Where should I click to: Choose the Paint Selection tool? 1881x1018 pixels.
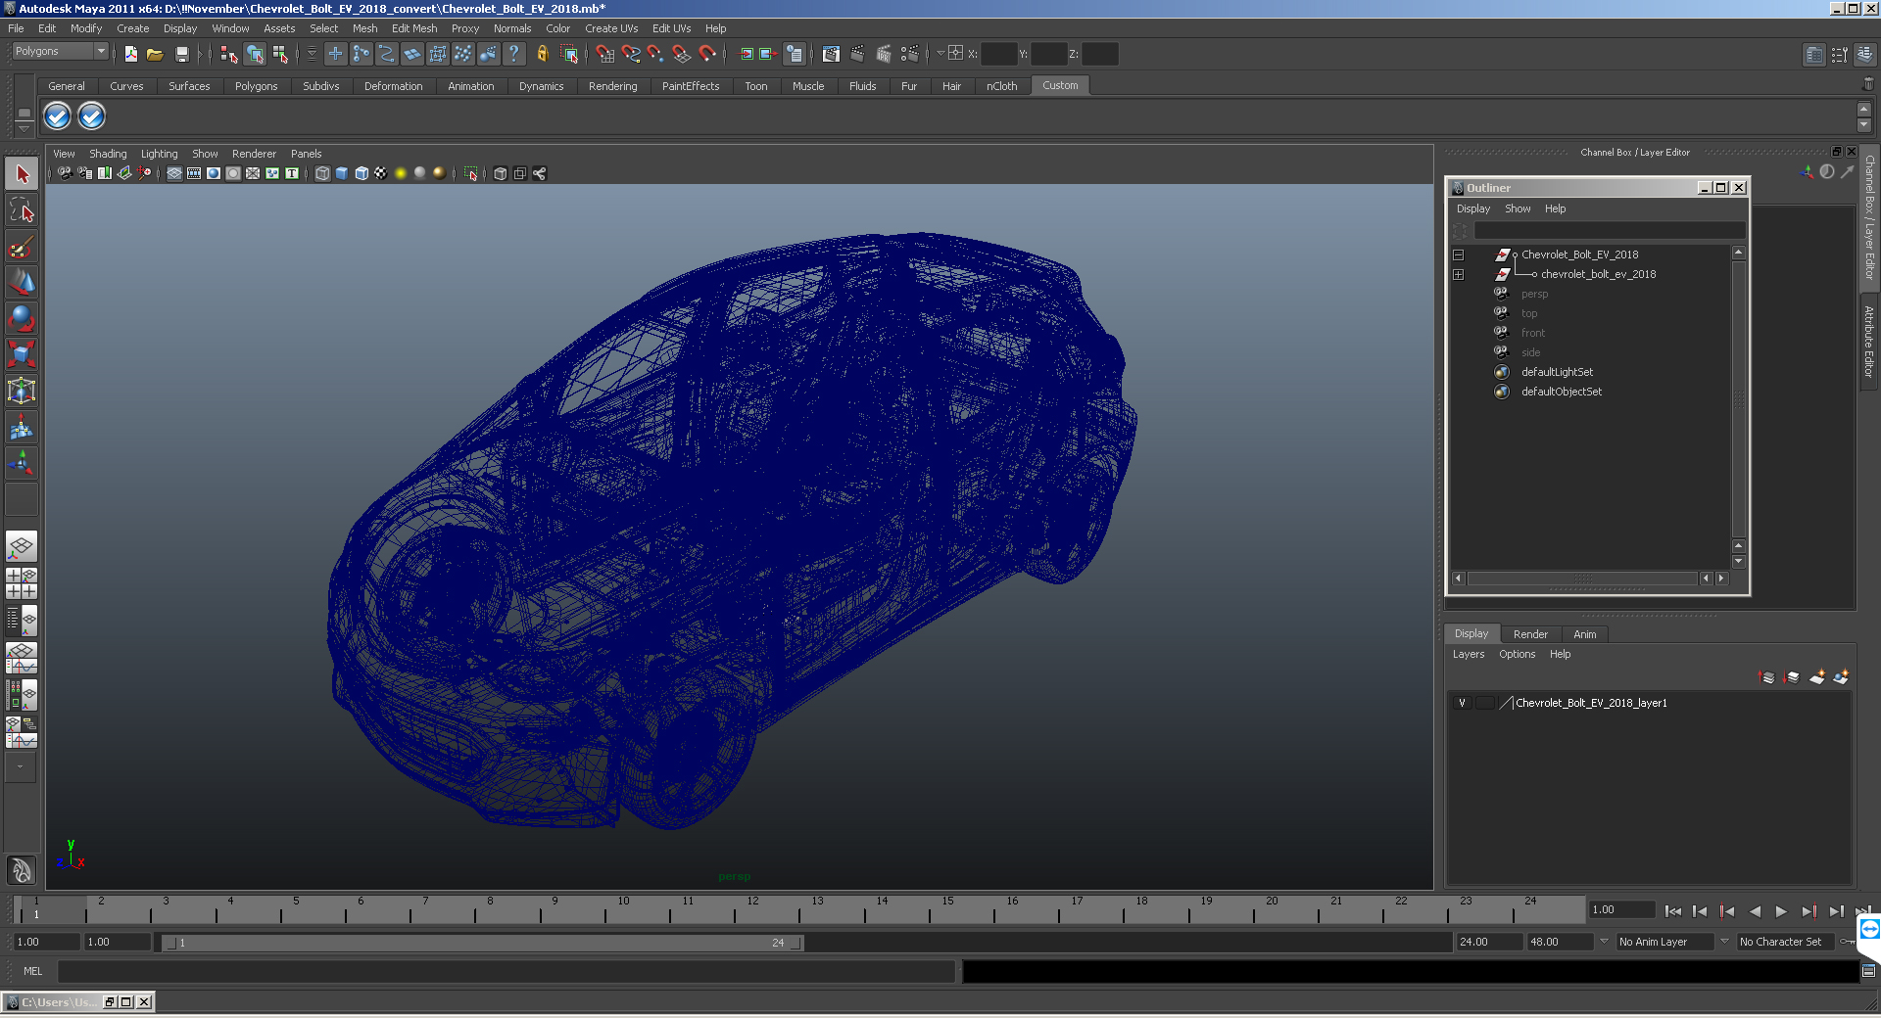point(22,246)
